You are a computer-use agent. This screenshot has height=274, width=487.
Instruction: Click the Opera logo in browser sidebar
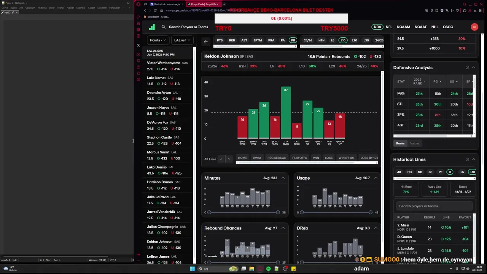(x=138, y=4)
